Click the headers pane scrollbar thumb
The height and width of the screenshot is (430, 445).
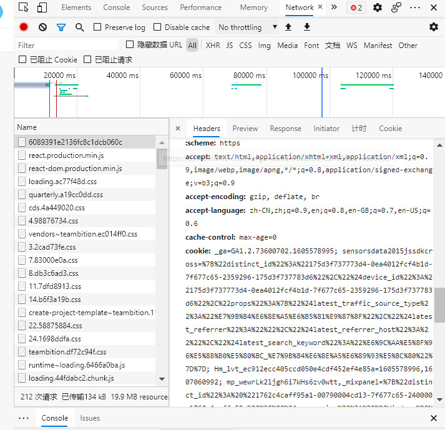pos(439,305)
